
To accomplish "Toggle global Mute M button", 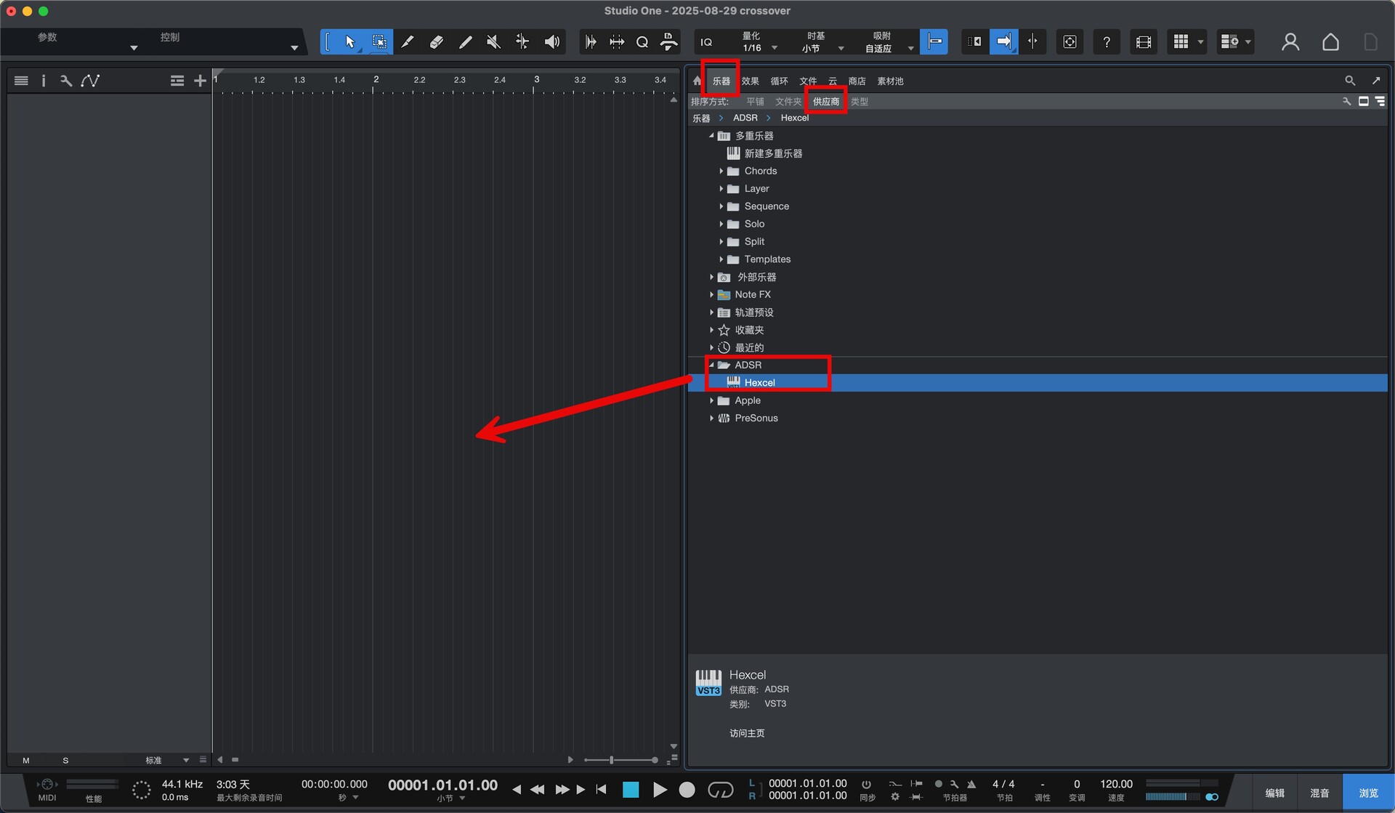I will [x=26, y=761].
